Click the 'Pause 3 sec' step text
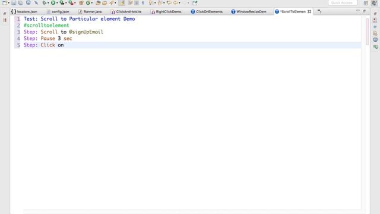Screen dimensions: 380x214 (x=56, y=39)
